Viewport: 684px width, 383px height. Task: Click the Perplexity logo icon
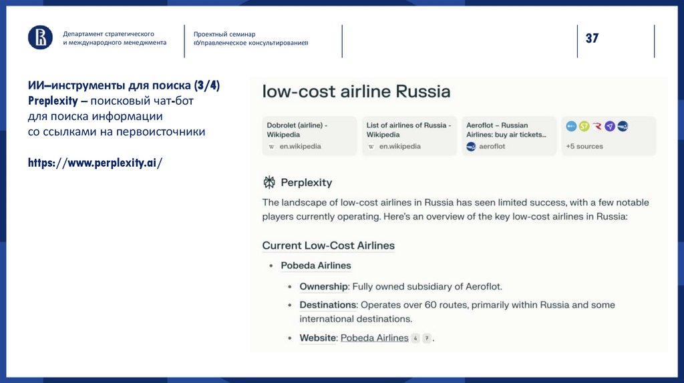(x=269, y=182)
